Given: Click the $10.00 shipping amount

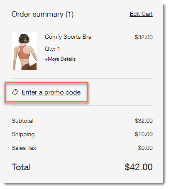Looking at the screenshot, I should [x=144, y=134].
